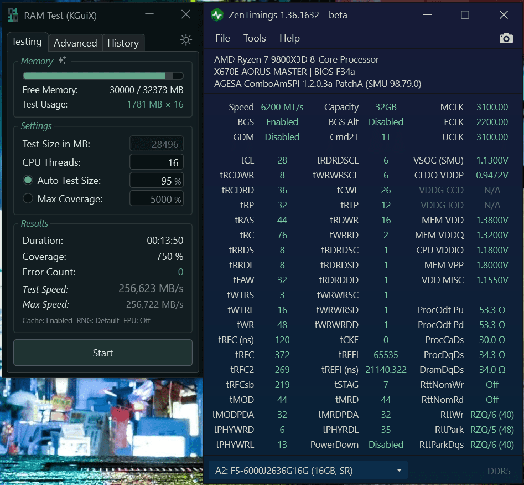Open the memory module selector dropdown
Screen dimensions: 524x485
pyautogui.click(x=308, y=471)
